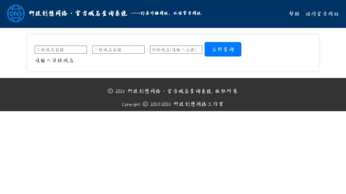Focus the 三级域名前缀 input field
Screen dimensions: 346x194
tap(61, 49)
